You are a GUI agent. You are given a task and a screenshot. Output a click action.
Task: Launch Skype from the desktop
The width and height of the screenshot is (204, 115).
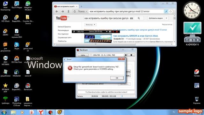pyautogui.click(x=17, y=46)
